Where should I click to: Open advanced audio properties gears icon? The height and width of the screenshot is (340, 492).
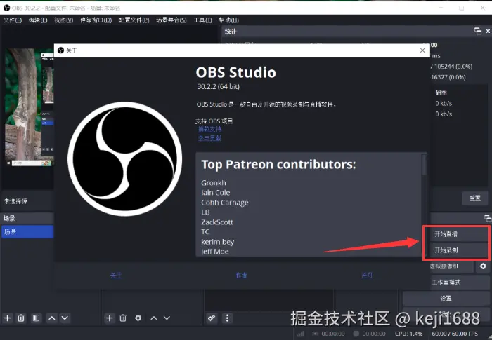(212, 318)
